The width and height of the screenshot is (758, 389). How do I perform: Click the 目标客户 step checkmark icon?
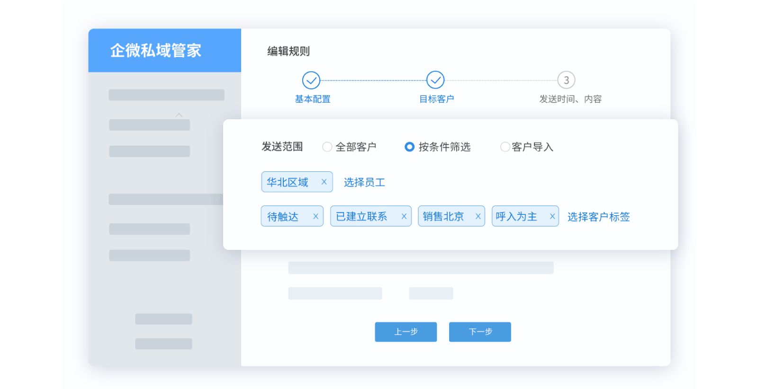point(435,80)
